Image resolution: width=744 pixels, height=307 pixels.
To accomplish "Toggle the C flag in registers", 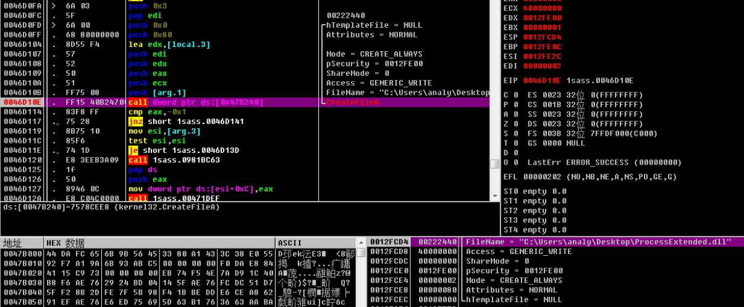I will click(x=507, y=95).
